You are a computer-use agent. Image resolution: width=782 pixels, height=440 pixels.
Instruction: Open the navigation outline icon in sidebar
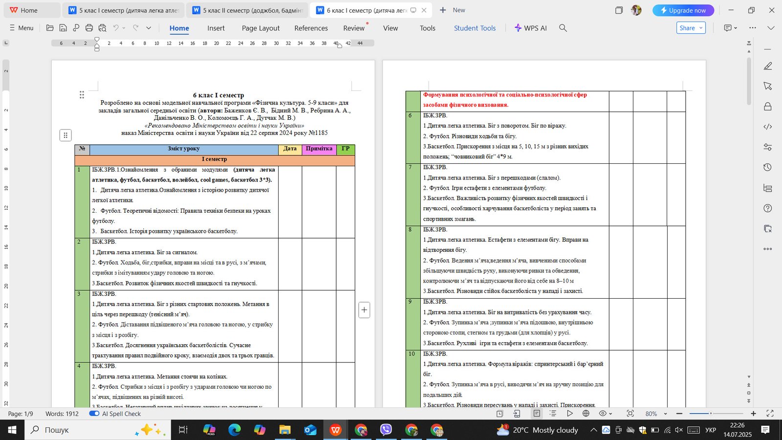click(x=768, y=188)
